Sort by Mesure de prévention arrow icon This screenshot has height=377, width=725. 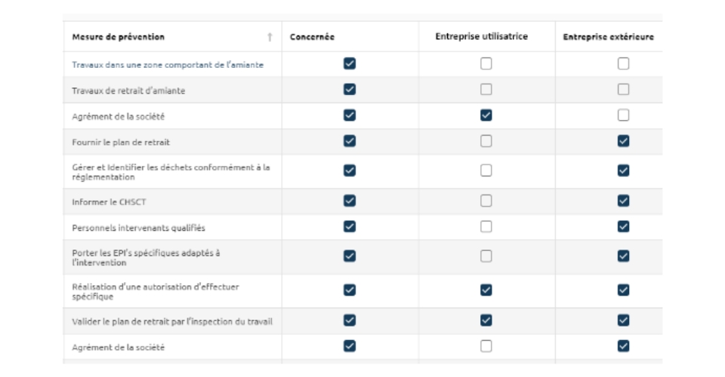(270, 37)
